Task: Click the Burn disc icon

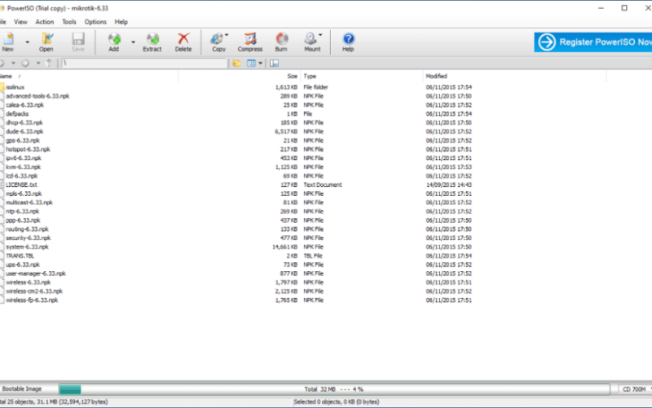Action: pyautogui.click(x=281, y=38)
